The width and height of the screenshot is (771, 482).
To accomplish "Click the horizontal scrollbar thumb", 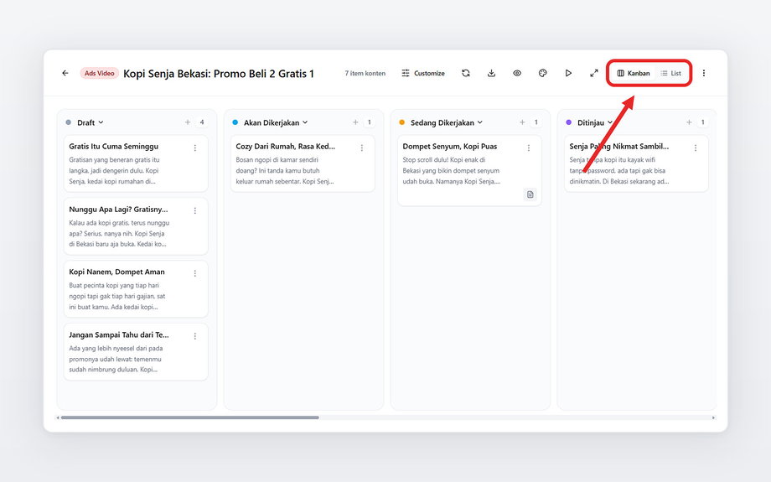I will coord(189,417).
